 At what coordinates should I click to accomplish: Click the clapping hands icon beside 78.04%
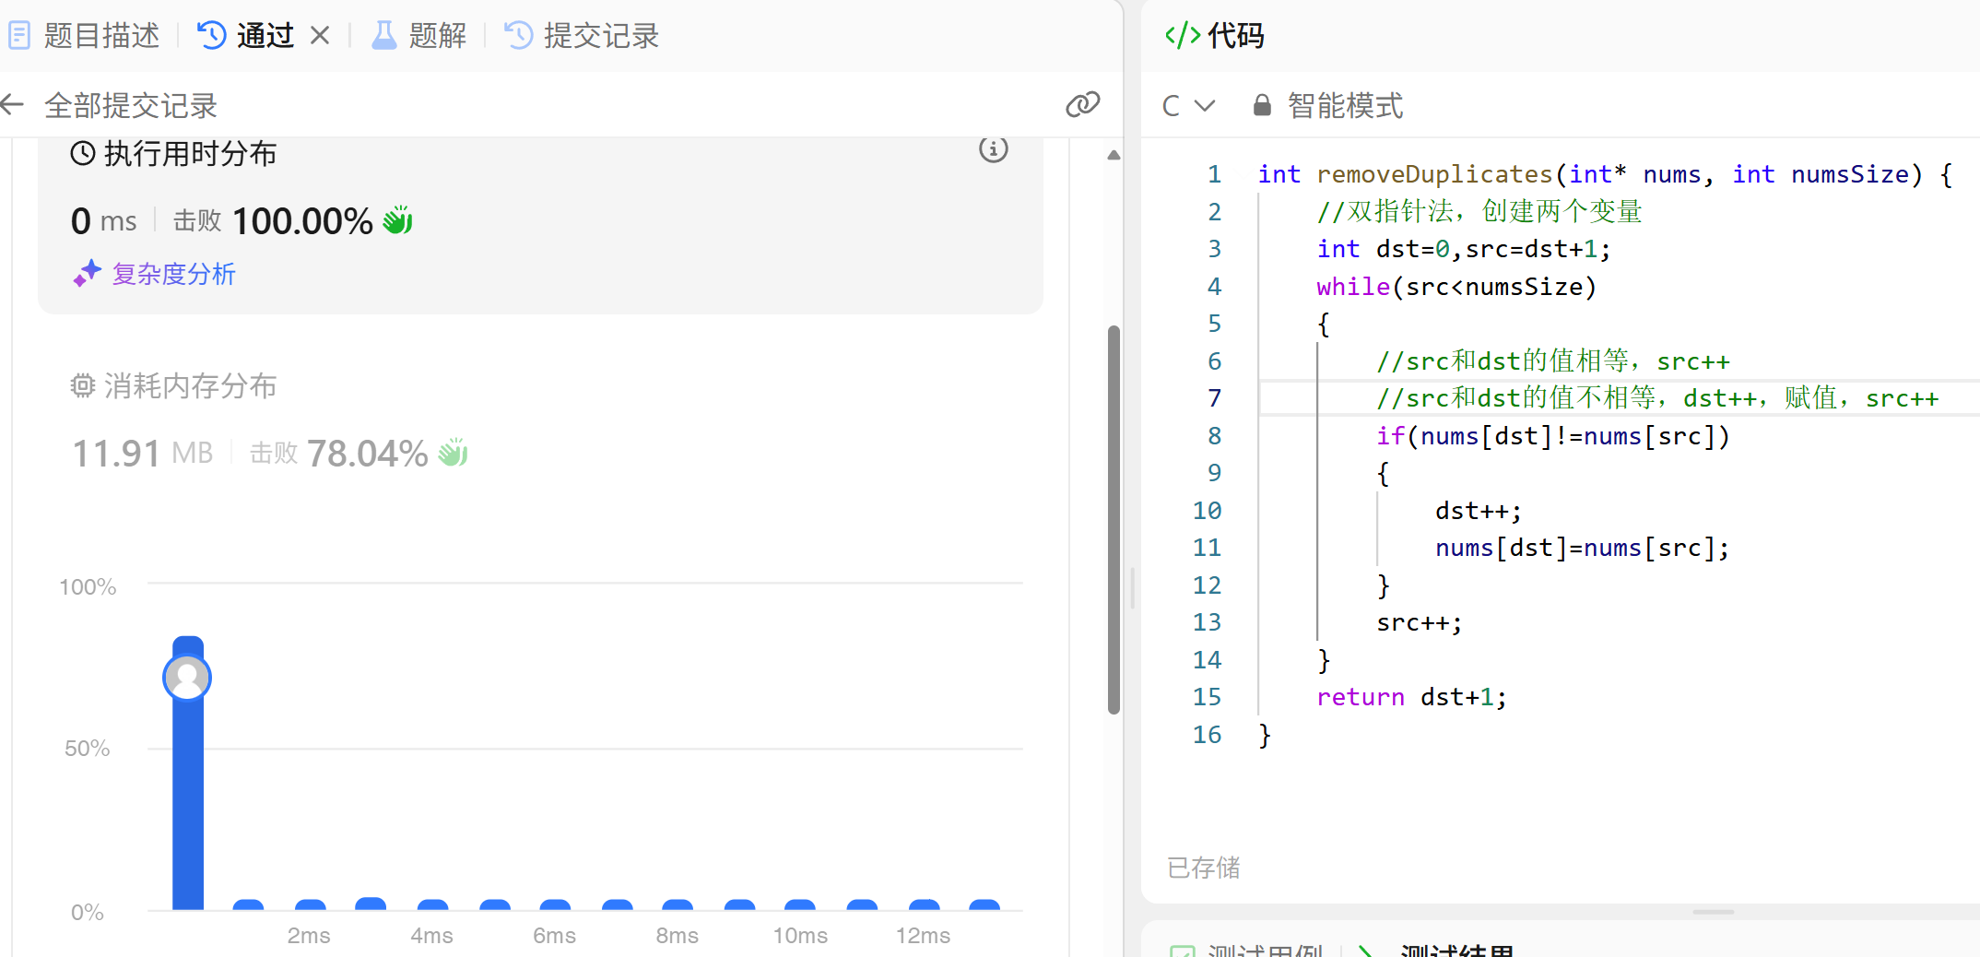tap(453, 452)
